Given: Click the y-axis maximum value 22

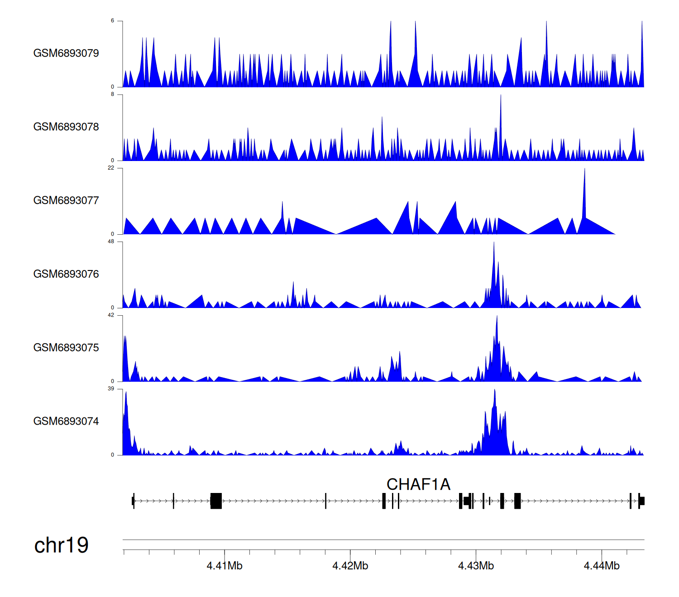Looking at the screenshot, I should click(111, 168).
